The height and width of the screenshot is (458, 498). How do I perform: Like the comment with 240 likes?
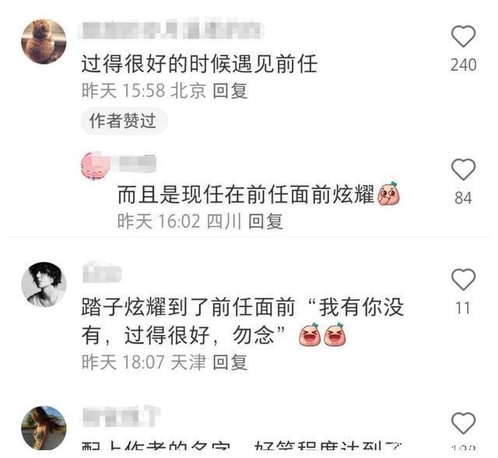click(464, 37)
